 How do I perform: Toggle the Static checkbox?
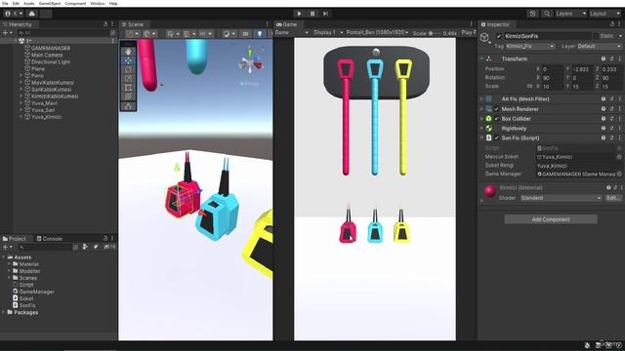click(x=596, y=36)
